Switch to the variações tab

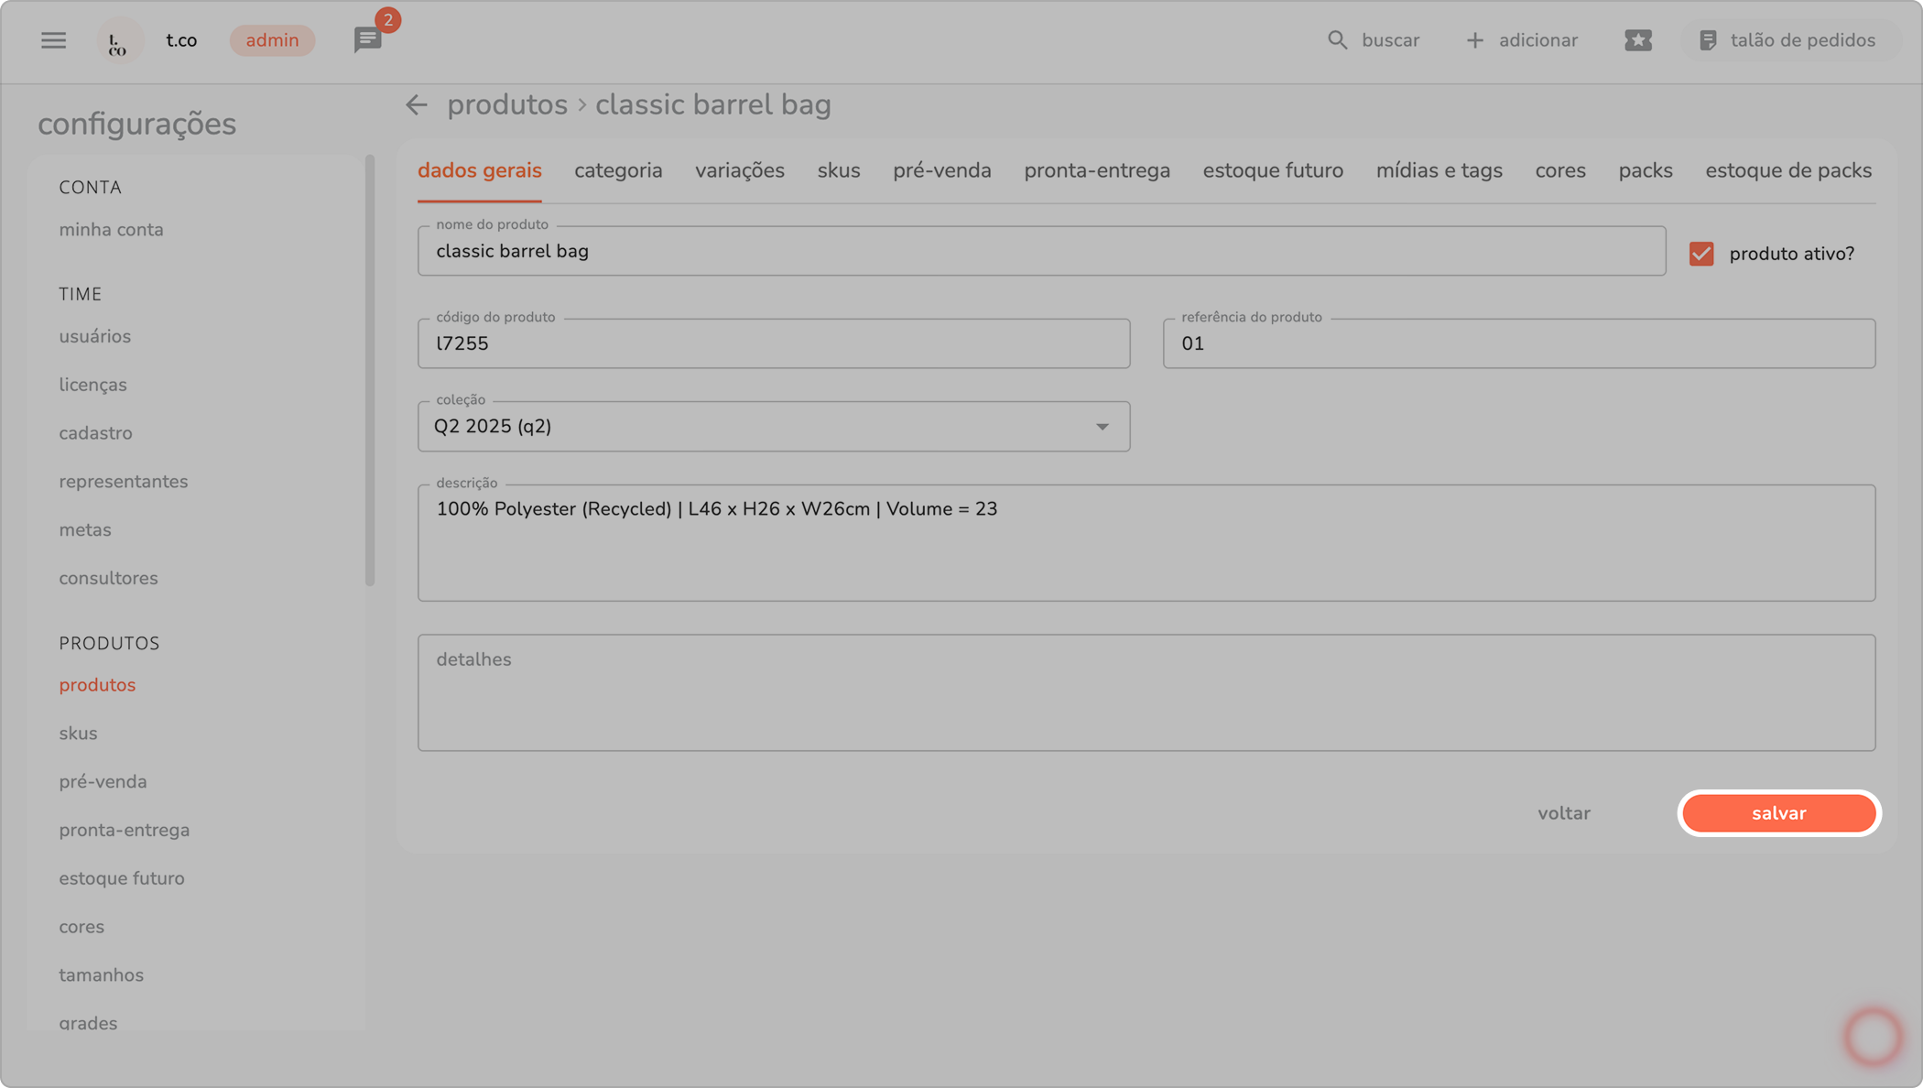click(739, 171)
